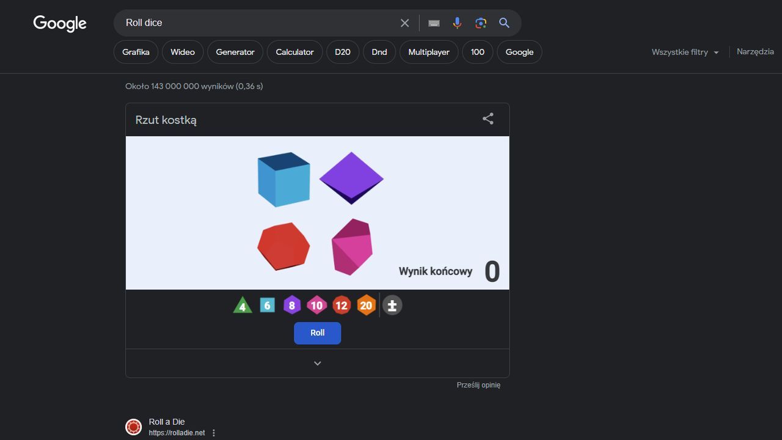The image size is (782, 440).
Task: Open the Roll a Die site favicon
Action: coord(133,427)
